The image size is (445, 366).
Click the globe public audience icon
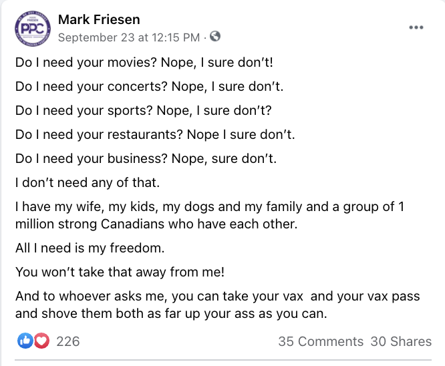pyautogui.click(x=215, y=36)
